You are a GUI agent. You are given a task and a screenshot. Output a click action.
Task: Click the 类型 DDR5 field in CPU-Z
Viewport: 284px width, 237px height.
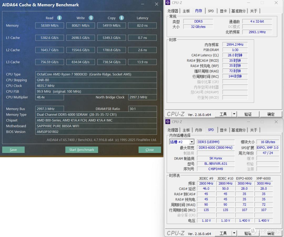198,21
